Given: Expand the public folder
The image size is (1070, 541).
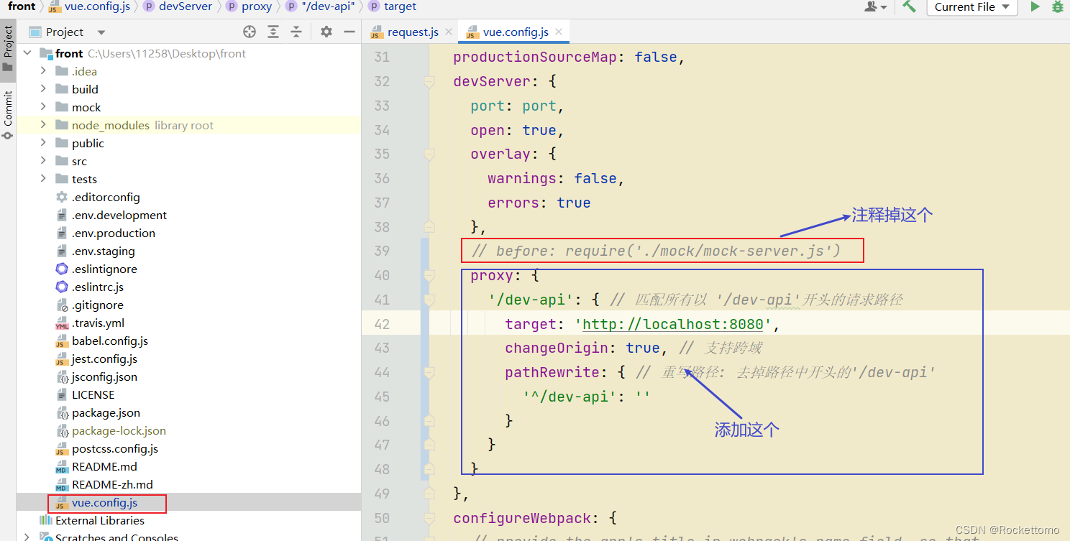Looking at the screenshot, I should click(x=43, y=143).
